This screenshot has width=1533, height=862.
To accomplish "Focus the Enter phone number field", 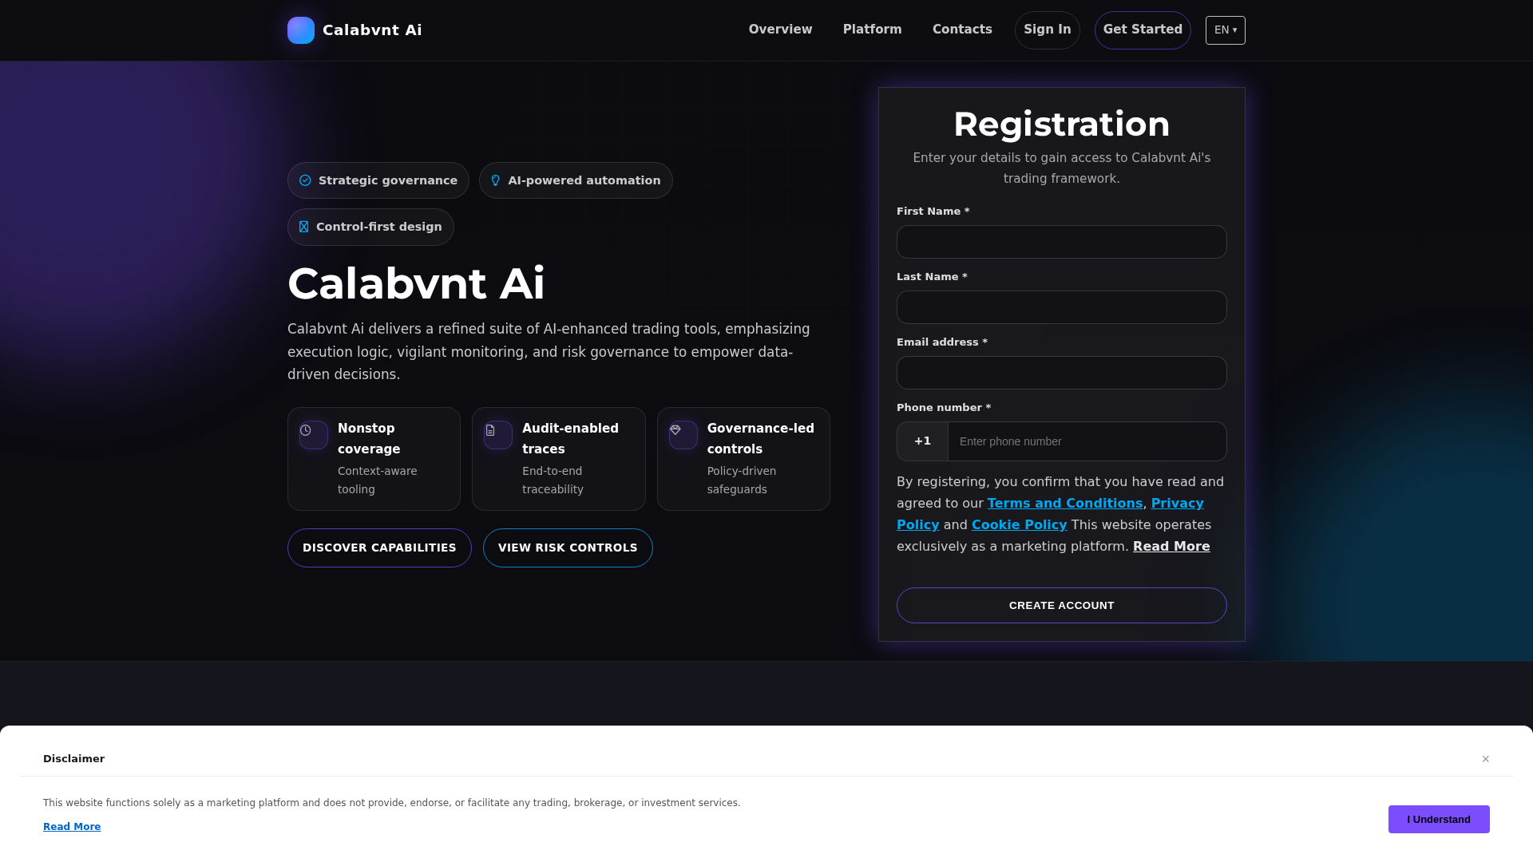I will click(1087, 441).
